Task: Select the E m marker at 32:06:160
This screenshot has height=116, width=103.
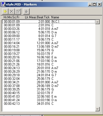Action: [49, 97]
